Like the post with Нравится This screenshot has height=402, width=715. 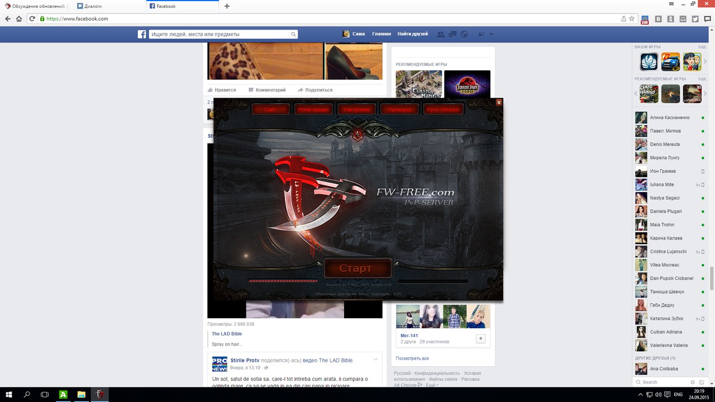pyautogui.click(x=222, y=90)
